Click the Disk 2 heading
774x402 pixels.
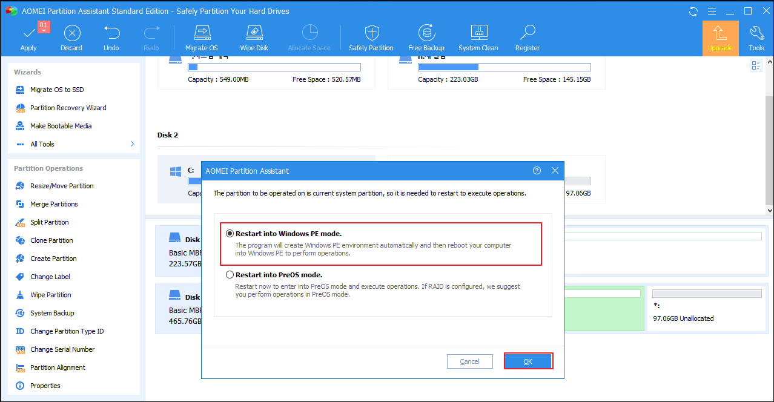tap(168, 135)
